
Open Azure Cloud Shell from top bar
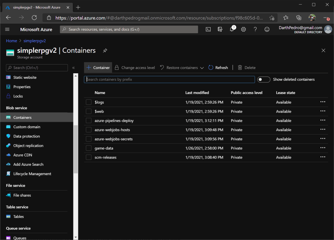click(208, 29)
